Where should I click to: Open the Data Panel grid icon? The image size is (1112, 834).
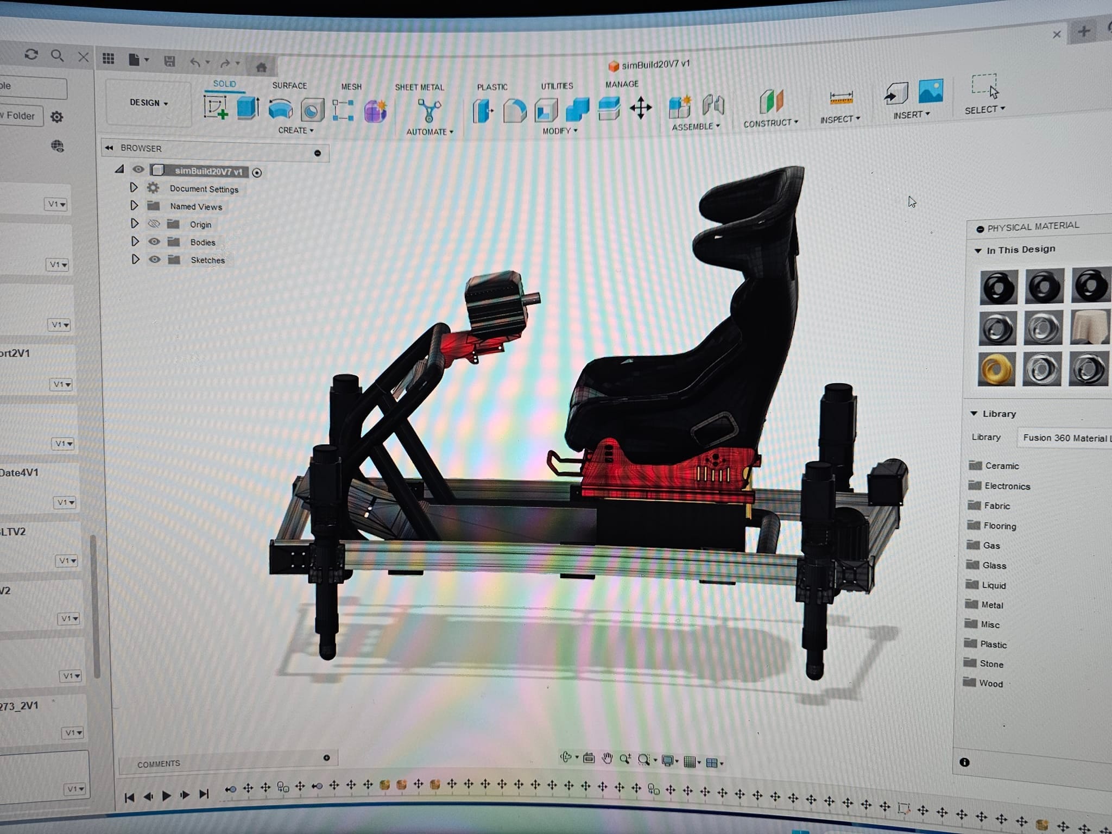pos(109,59)
